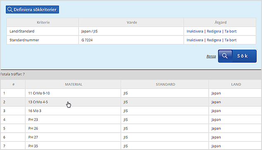Select the G 7224 value cell
Screen dimensions: 262x150
point(131,40)
